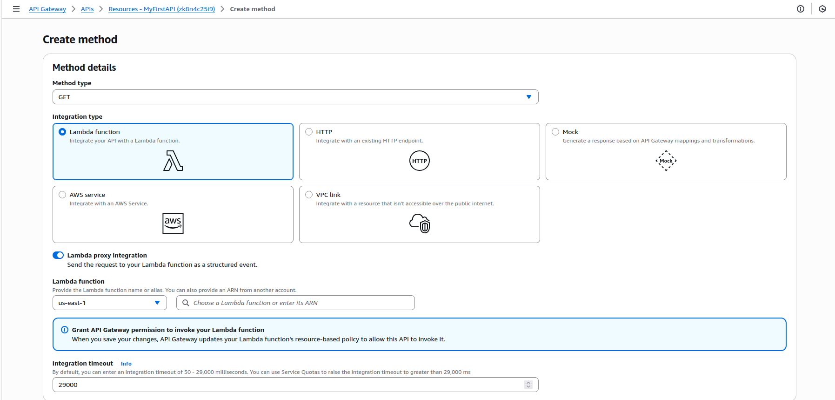Click 'Grant API Gateway permission' notice title
This screenshot has width=835, height=400.
pos(168,330)
